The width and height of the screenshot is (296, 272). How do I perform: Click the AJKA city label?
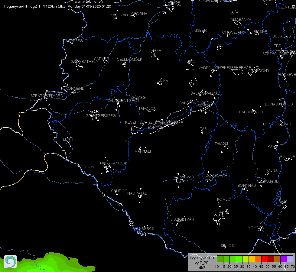pyautogui.click(x=163, y=81)
